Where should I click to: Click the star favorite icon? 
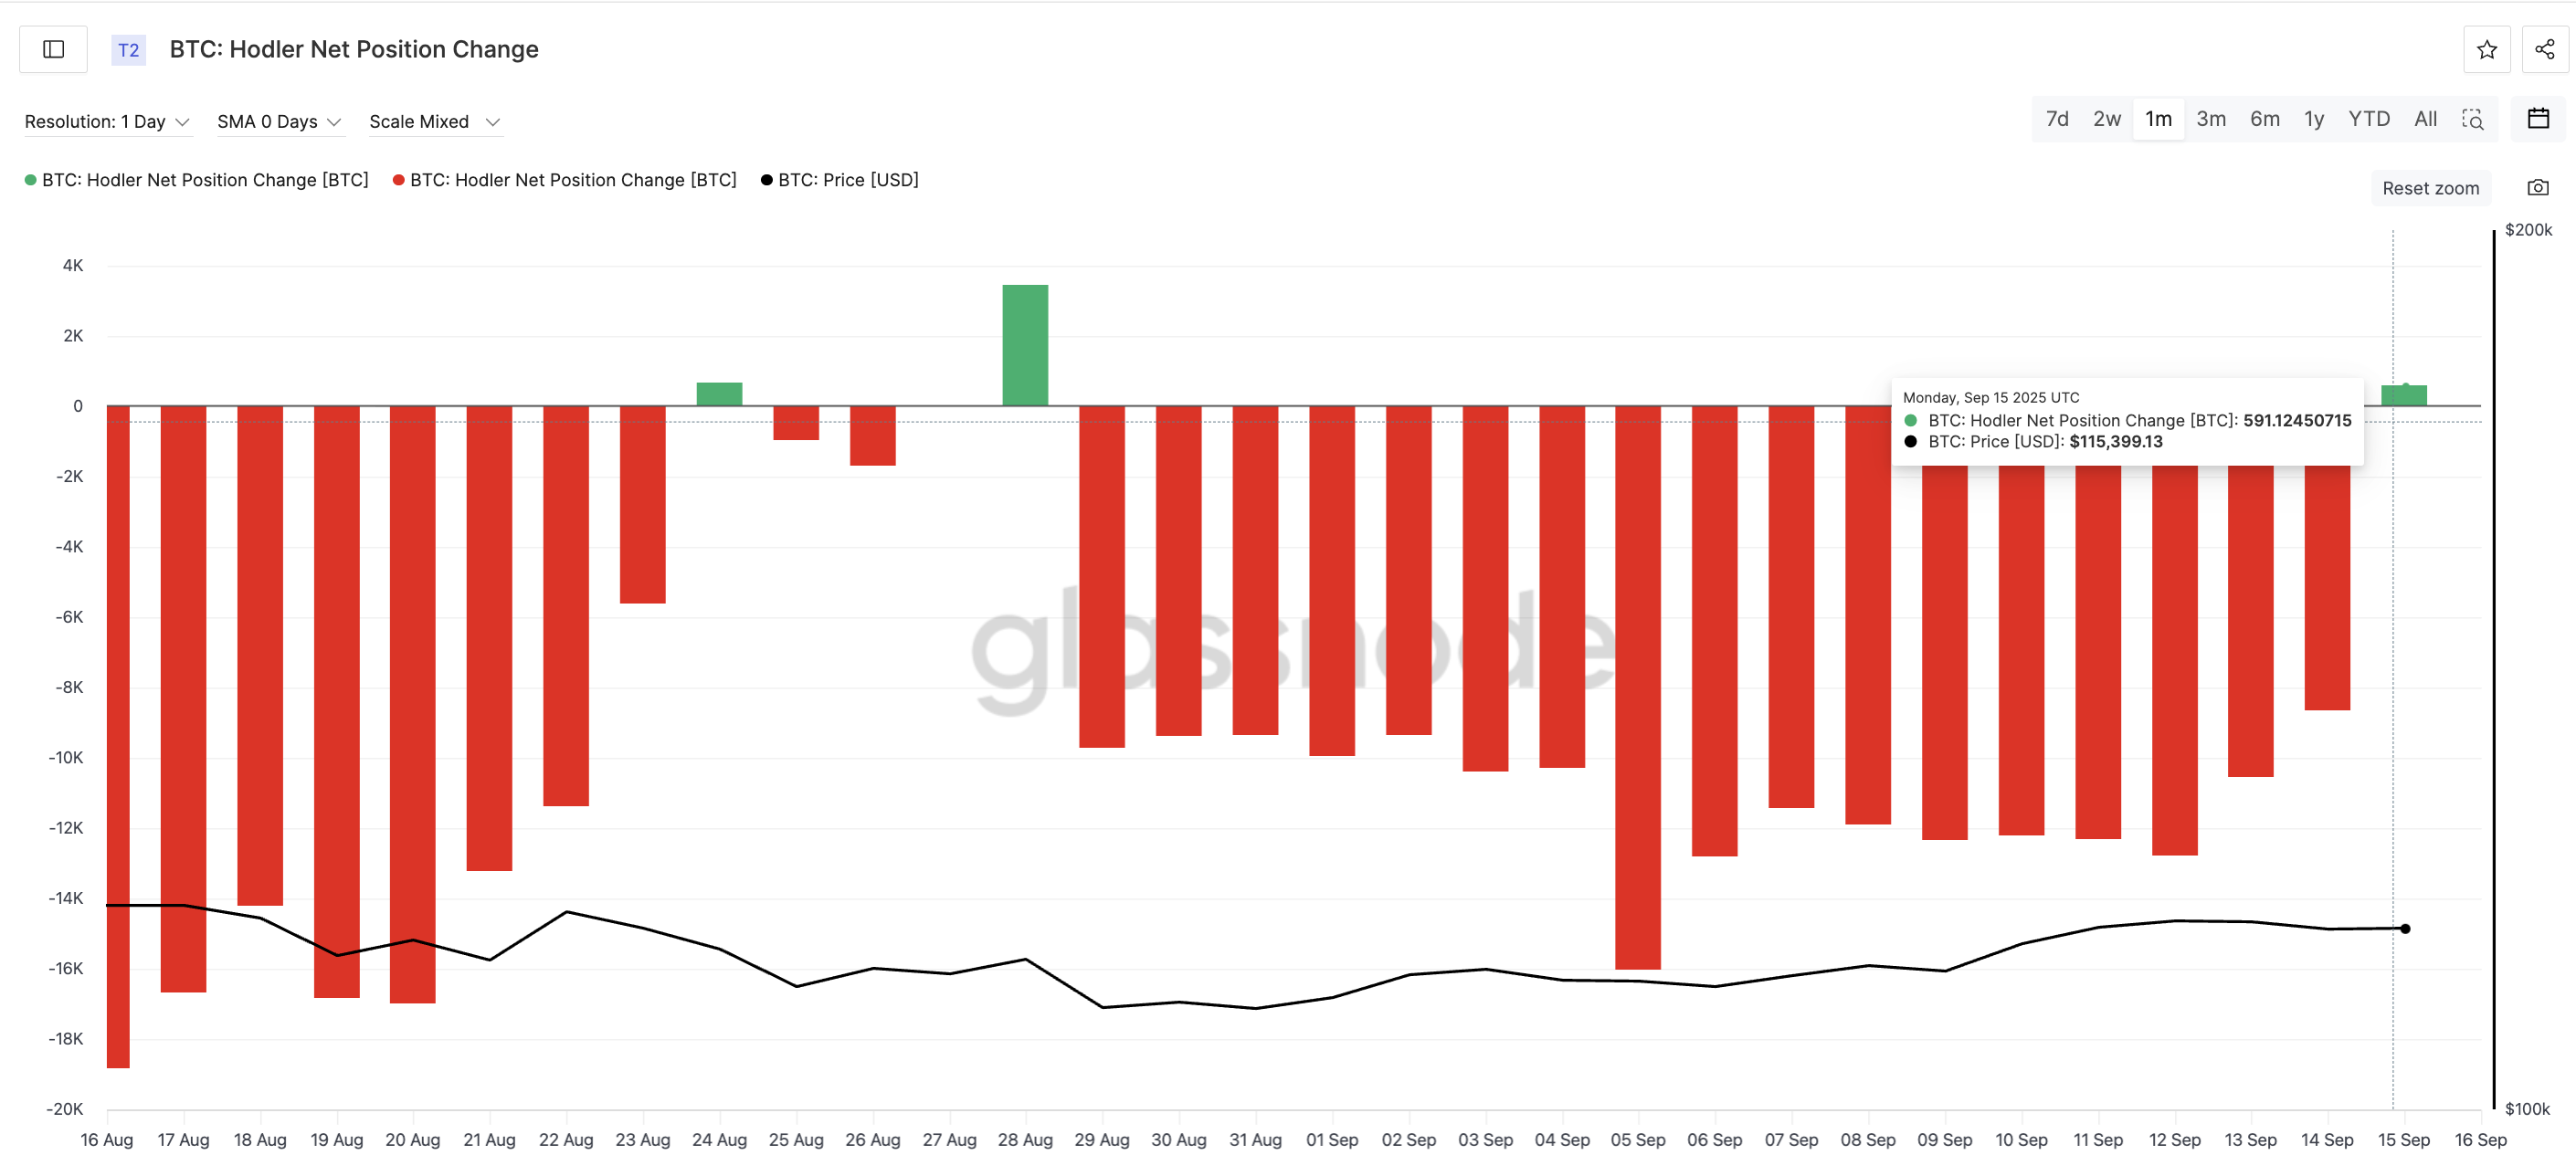pyautogui.click(x=2486, y=49)
